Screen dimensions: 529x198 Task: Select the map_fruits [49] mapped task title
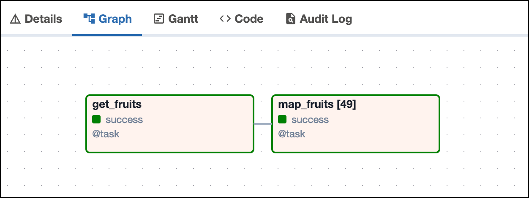click(317, 105)
